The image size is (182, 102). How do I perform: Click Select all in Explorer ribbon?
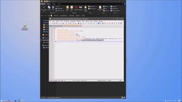pos(113,7)
